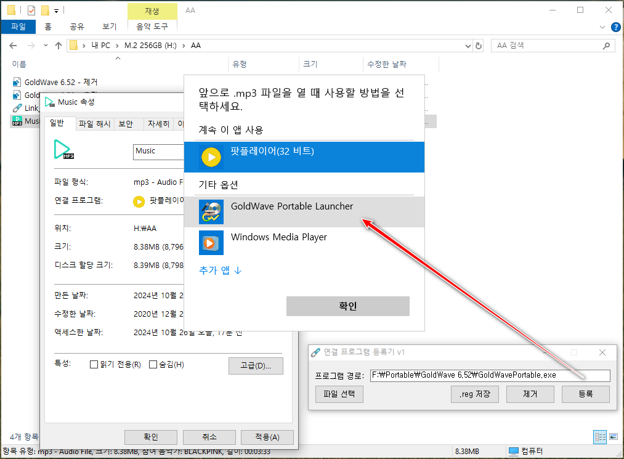Click 적용(A) button

[x=267, y=437]
